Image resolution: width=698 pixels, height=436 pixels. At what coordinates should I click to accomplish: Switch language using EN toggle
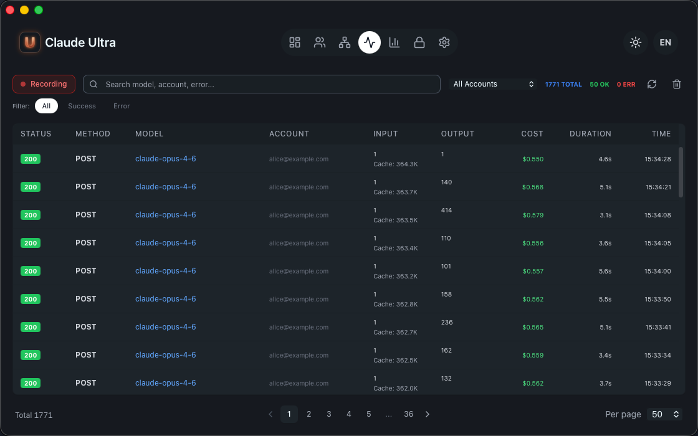665,42
